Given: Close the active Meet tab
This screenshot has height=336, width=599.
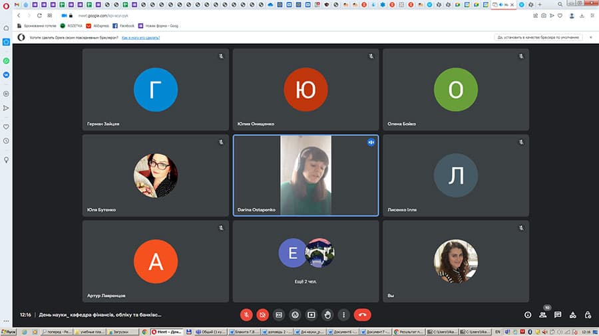Looking at the screenshot, I should tap(512, 5).
